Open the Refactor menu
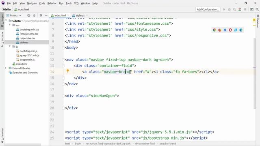The height and width of the screenshot is (146, 260). tap(52, 3)
